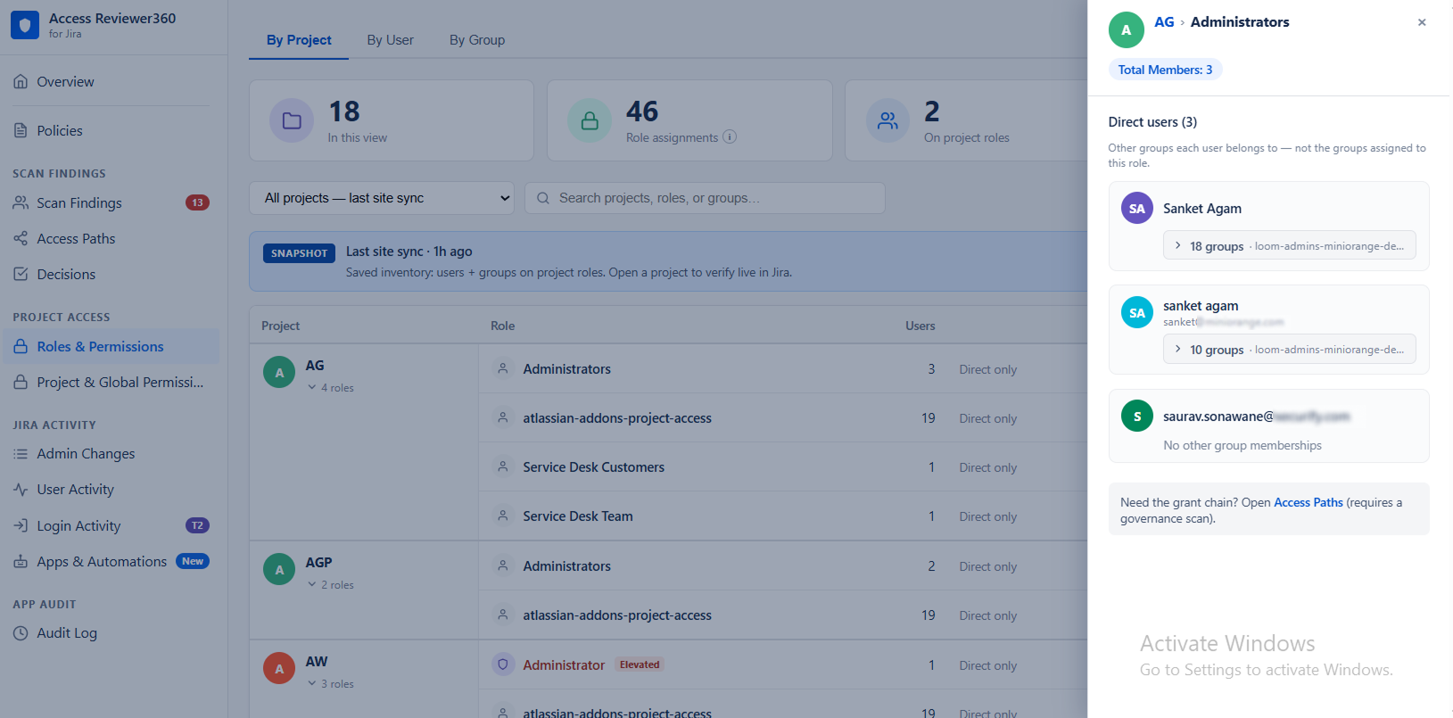Collapse the AGP project 2 roles chevron
This screenshot has height=718, width=1453.
tap(312, 585)
